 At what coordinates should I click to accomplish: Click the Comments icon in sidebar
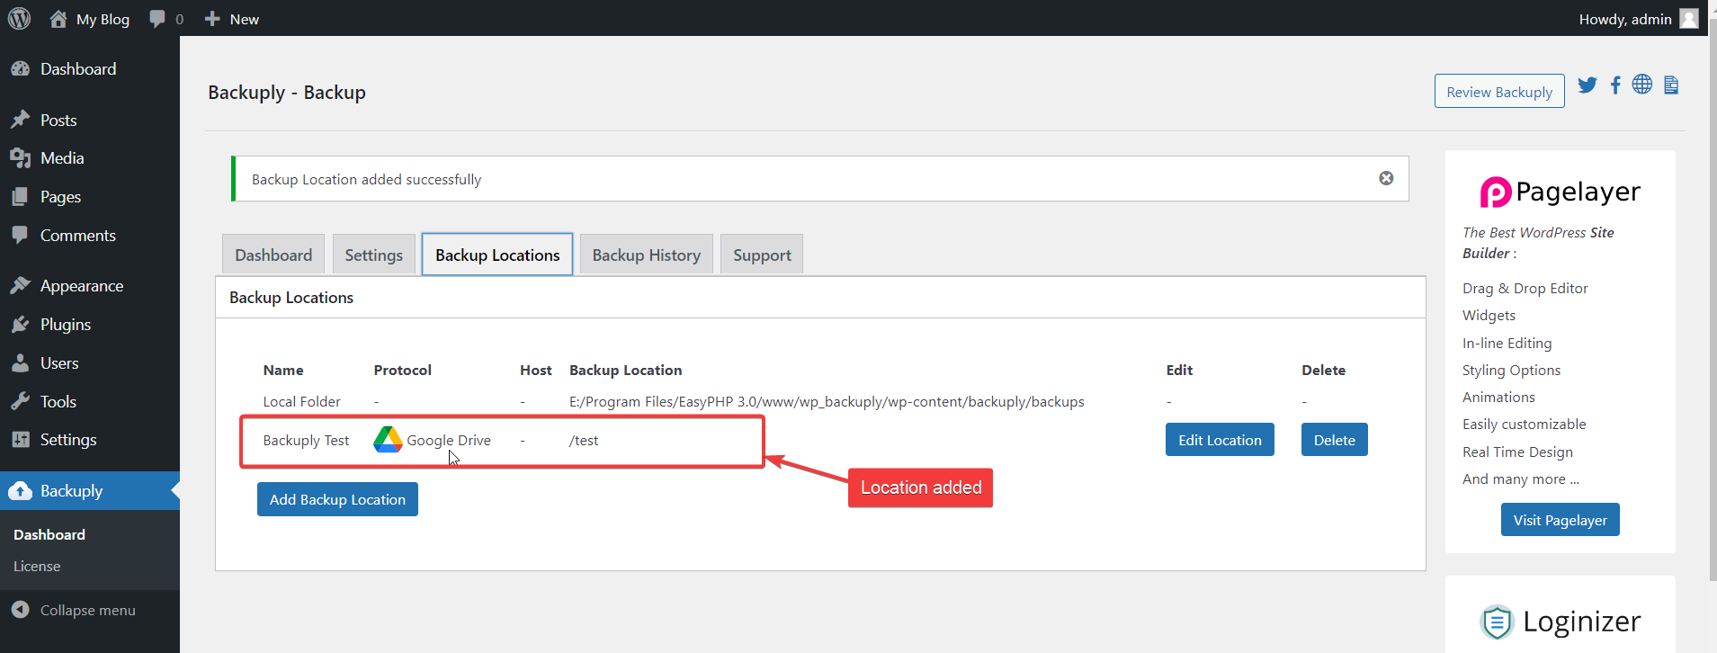tap(20, 235)
